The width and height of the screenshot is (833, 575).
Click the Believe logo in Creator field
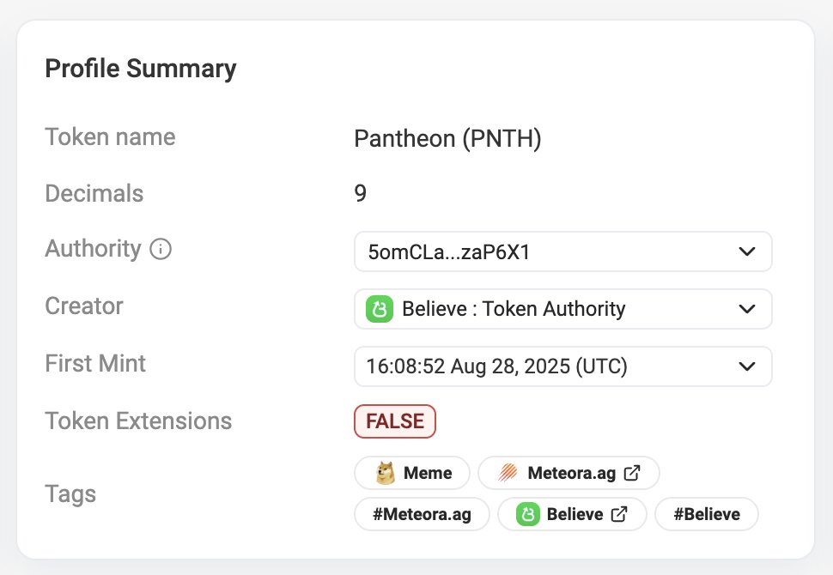pos(379,309)
